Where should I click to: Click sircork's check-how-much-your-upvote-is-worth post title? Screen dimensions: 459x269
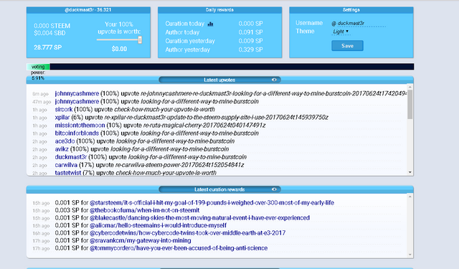click(x=164, y=109)
